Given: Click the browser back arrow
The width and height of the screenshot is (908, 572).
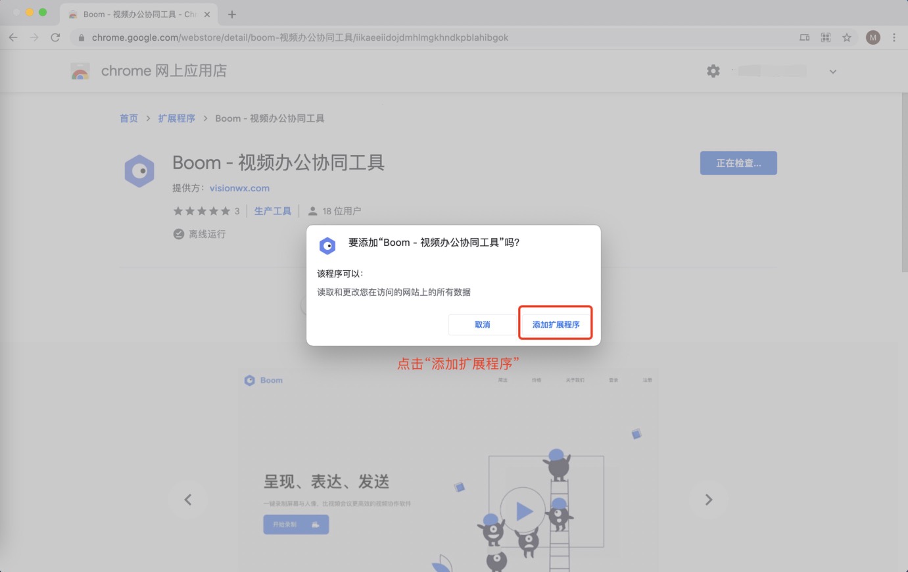Looking at the screenshot, I should pyautogui.click(x=13, y=37).
